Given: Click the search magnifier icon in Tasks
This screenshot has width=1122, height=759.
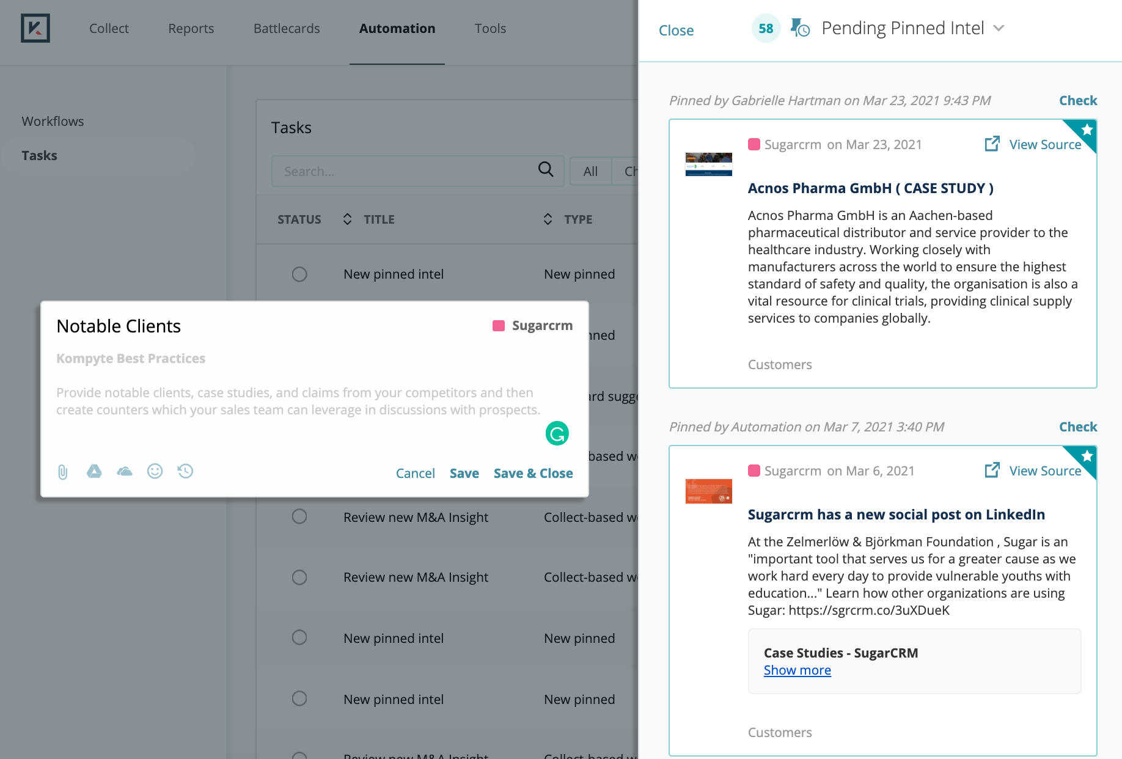Looking at the screenshot, I should coord(546,169).
